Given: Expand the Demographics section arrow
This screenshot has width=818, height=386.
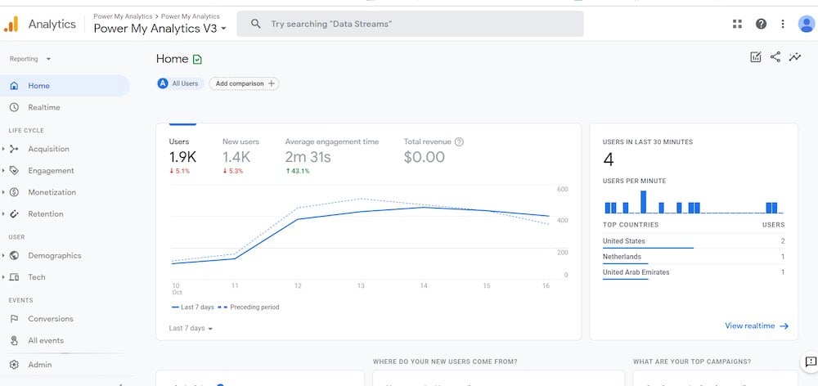Looking at the screenshot, I should [x=3, y=256].
